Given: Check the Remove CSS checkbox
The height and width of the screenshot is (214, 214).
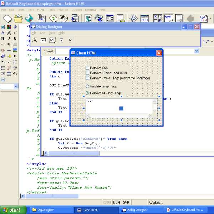Looking at the screenshot, I should pos(87,68).
